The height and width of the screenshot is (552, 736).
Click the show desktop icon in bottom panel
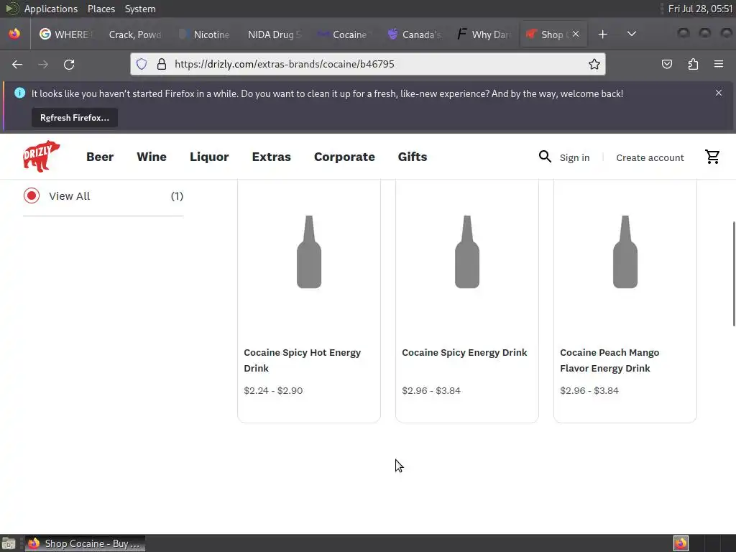[9, 543]
